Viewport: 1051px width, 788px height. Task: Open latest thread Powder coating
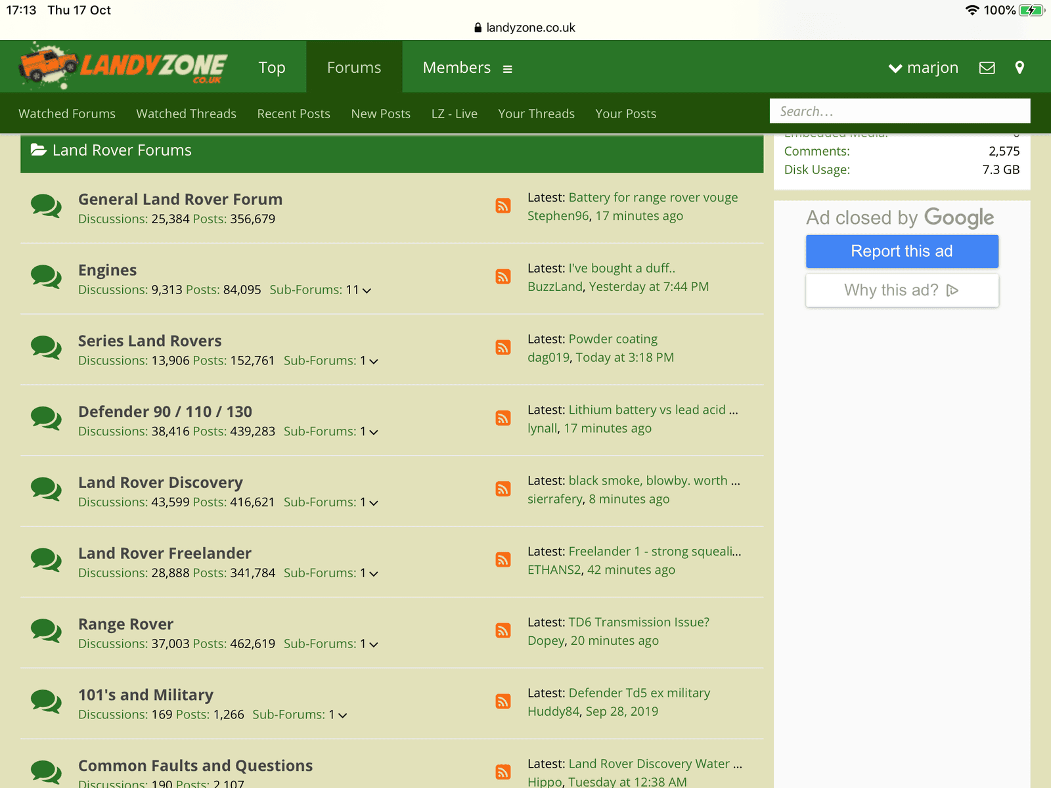[x=613, y=339]
